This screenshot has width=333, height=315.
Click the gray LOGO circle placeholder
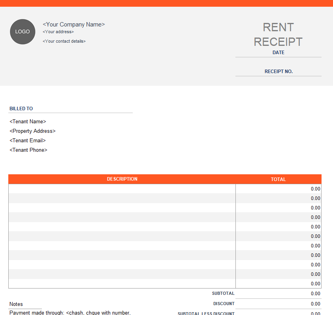(23, 32)
